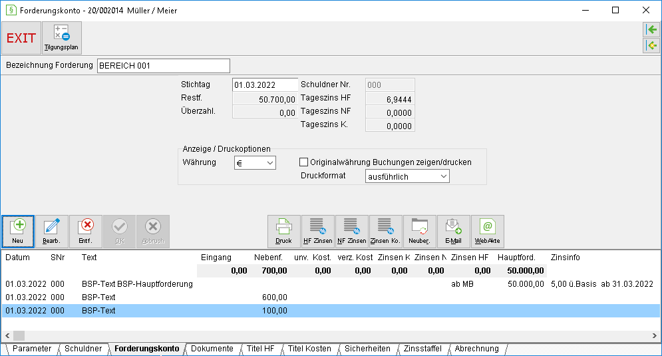Image resolution: width=662 pixels, height=356 pixels.
Task: Click into the Stichtag date field
Action: coord(265,85)
